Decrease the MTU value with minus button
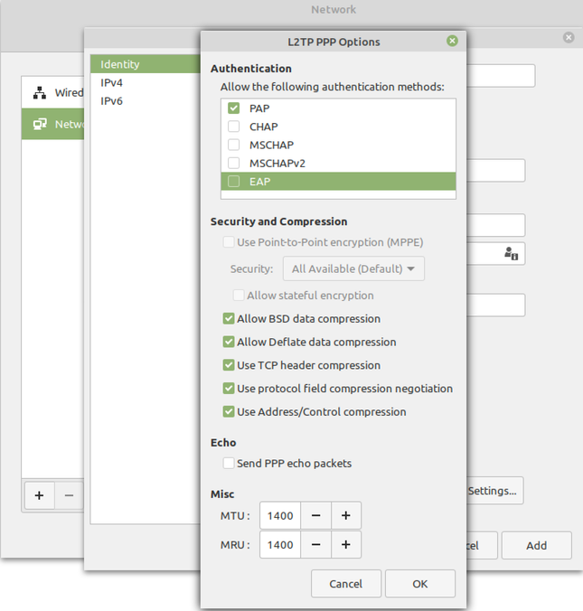The height and width of the screenshot is (611, 583). 315,515
